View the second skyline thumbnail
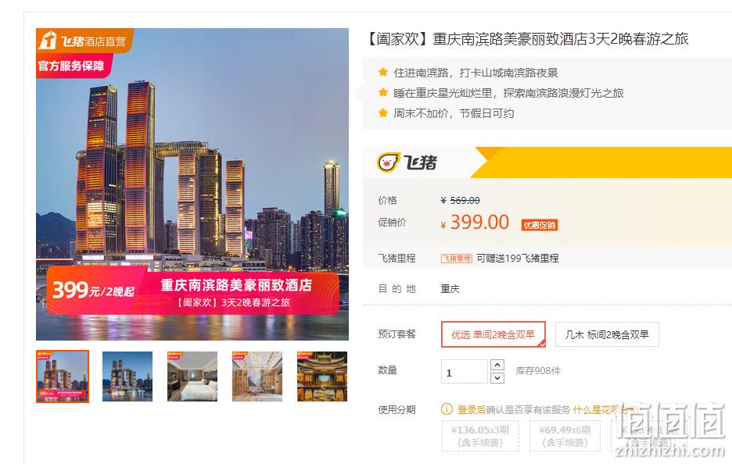Screen dimensions: 732x464 tap(127, 377)
